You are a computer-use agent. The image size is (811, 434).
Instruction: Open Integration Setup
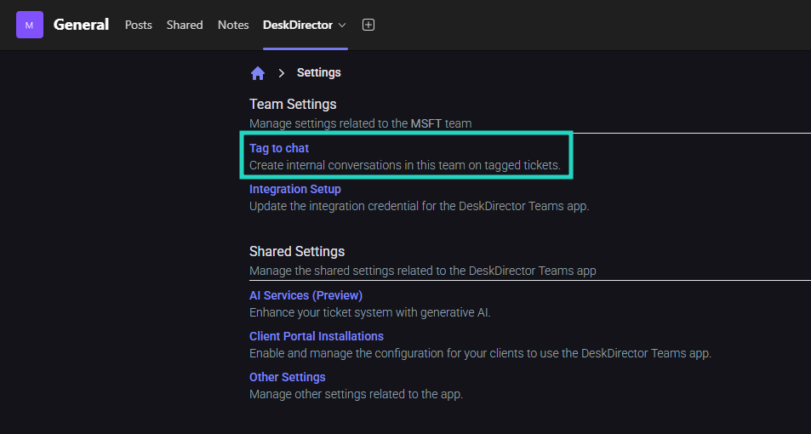coord(294,189)
